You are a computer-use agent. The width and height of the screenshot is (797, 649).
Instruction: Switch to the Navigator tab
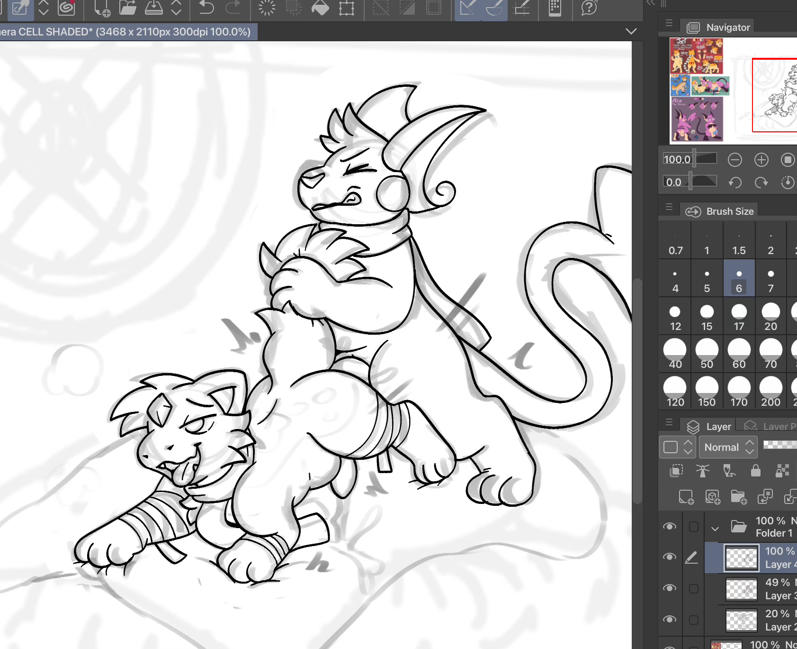point(718,27)
